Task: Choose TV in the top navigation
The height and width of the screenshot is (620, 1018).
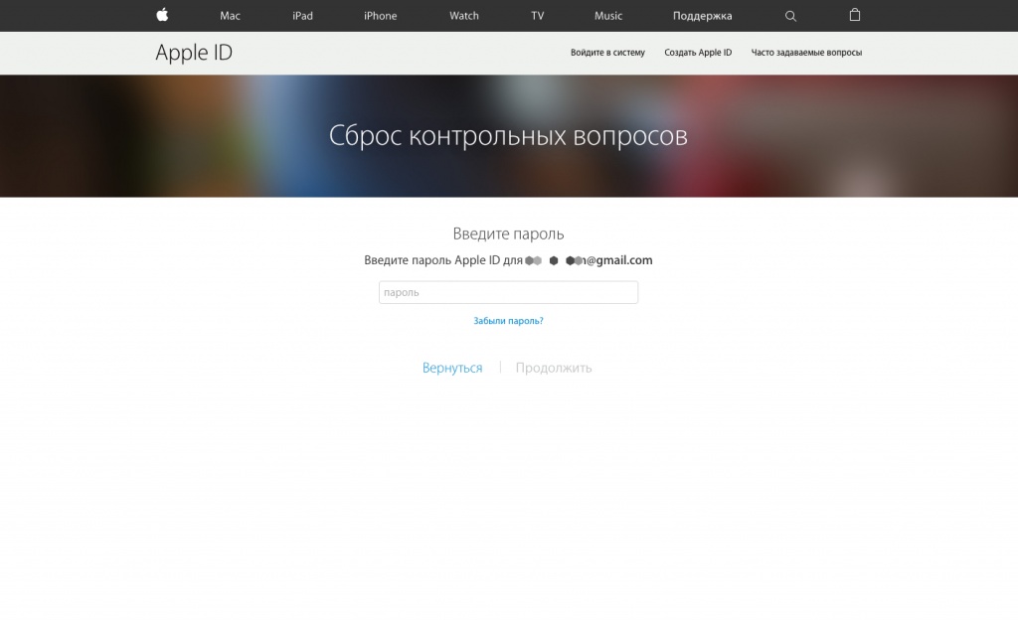Action: point(538,16)
